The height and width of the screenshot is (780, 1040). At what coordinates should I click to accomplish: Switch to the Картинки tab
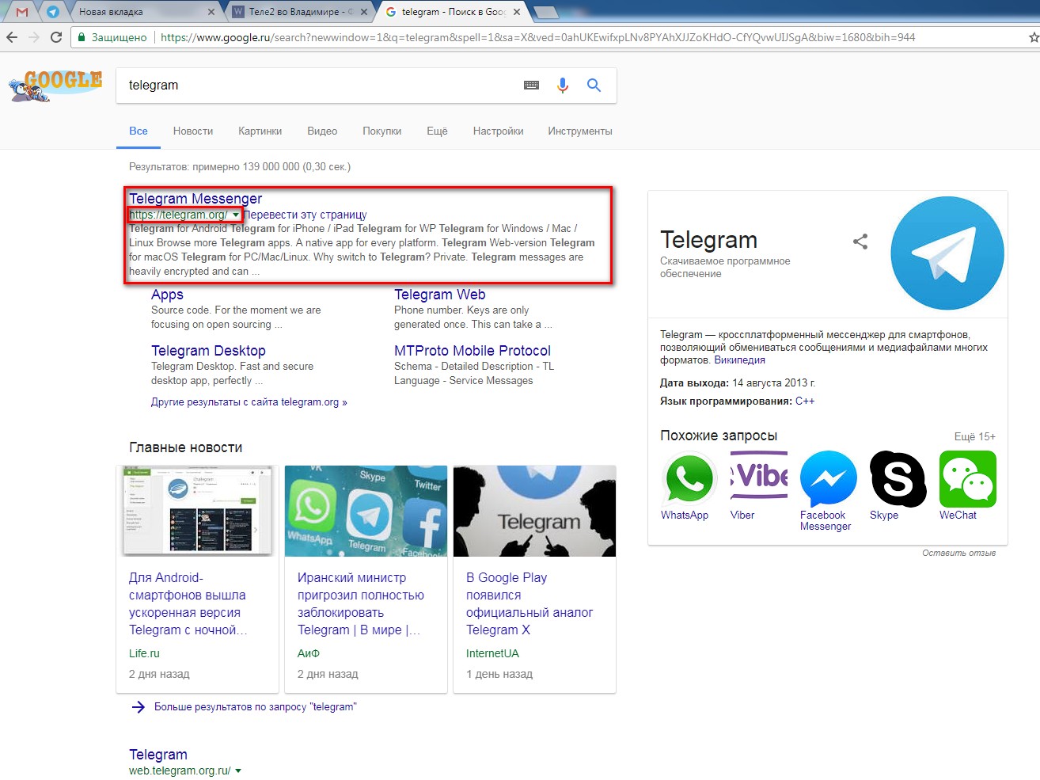tap(260, 131)
